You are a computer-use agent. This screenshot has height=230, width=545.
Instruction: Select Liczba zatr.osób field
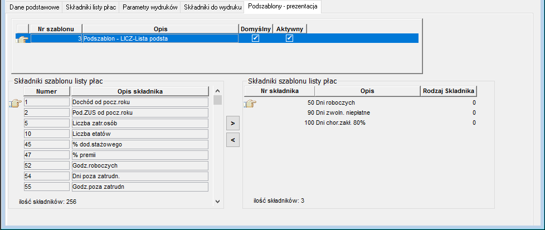click(140, 123)
